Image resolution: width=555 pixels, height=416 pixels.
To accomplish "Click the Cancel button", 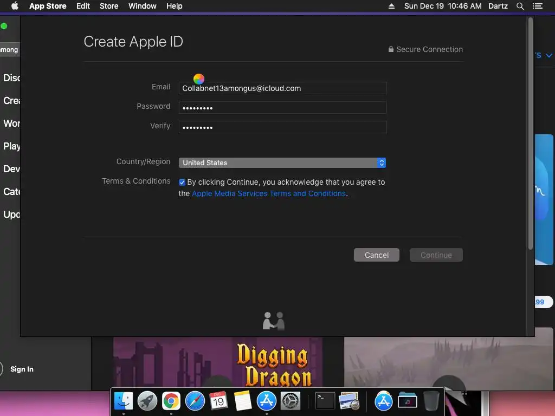I will click(377, 255).
